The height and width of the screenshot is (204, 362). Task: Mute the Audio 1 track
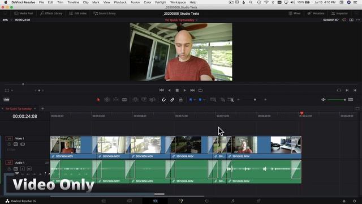[x=29, y=169]
